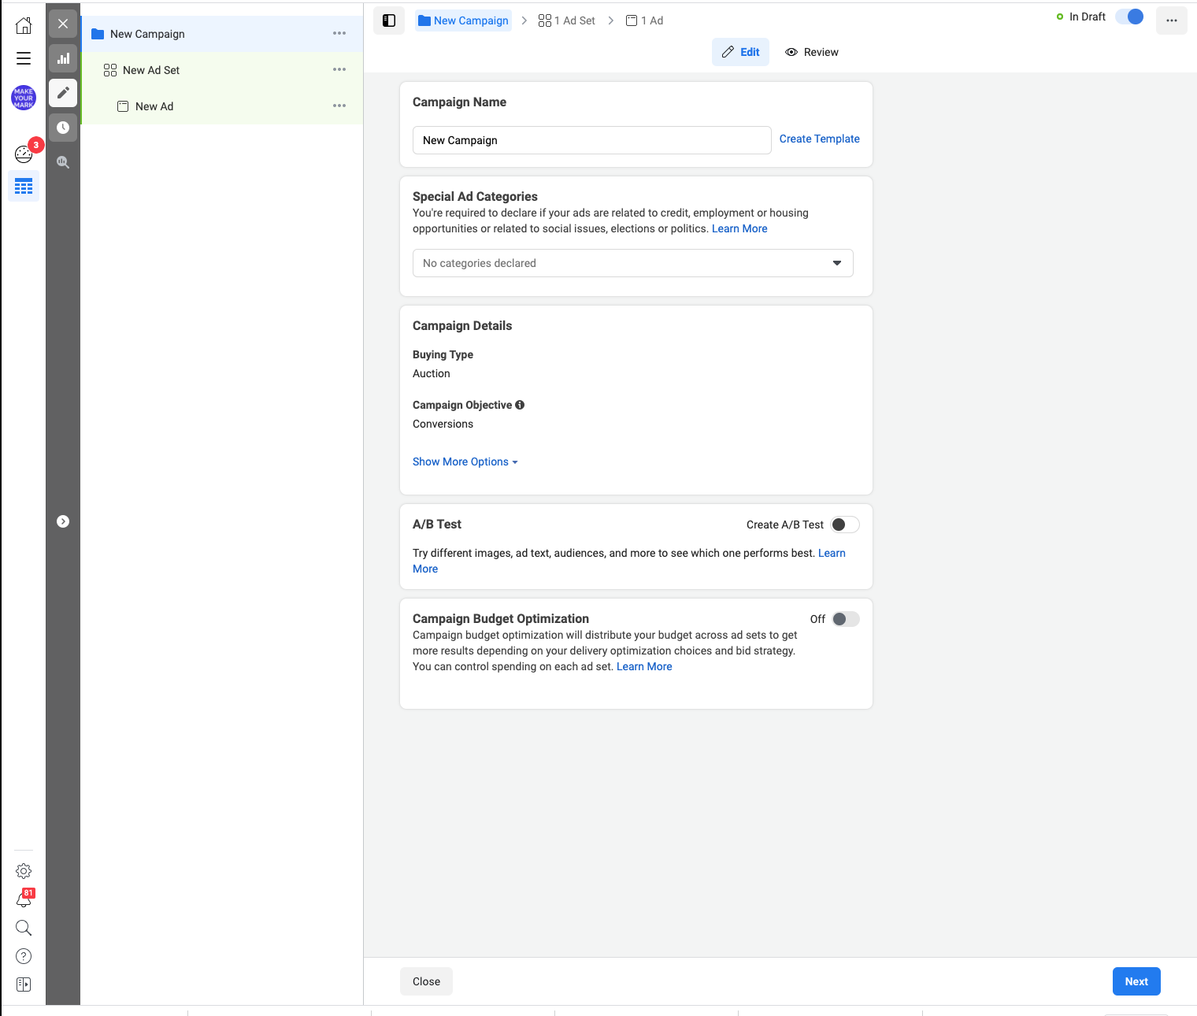Go to the home icon in left rail
The width and height of the screenshot is (1197, 1016).
point(24,25)
